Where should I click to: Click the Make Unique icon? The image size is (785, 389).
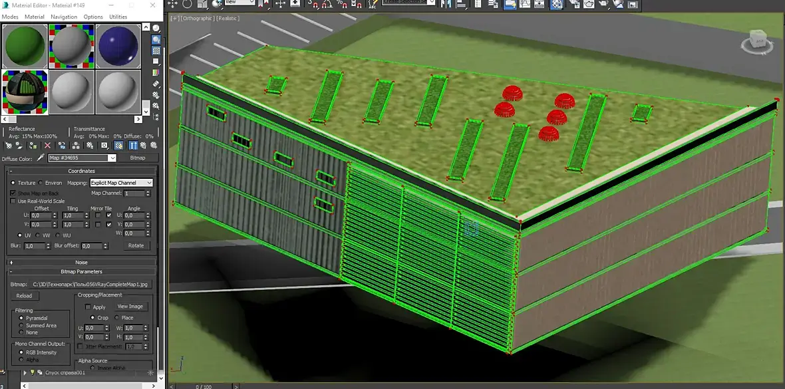76,146
